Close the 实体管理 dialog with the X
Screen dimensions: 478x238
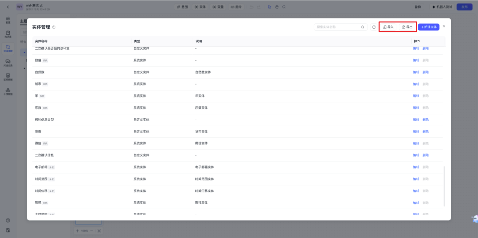[x=444, y=26]
